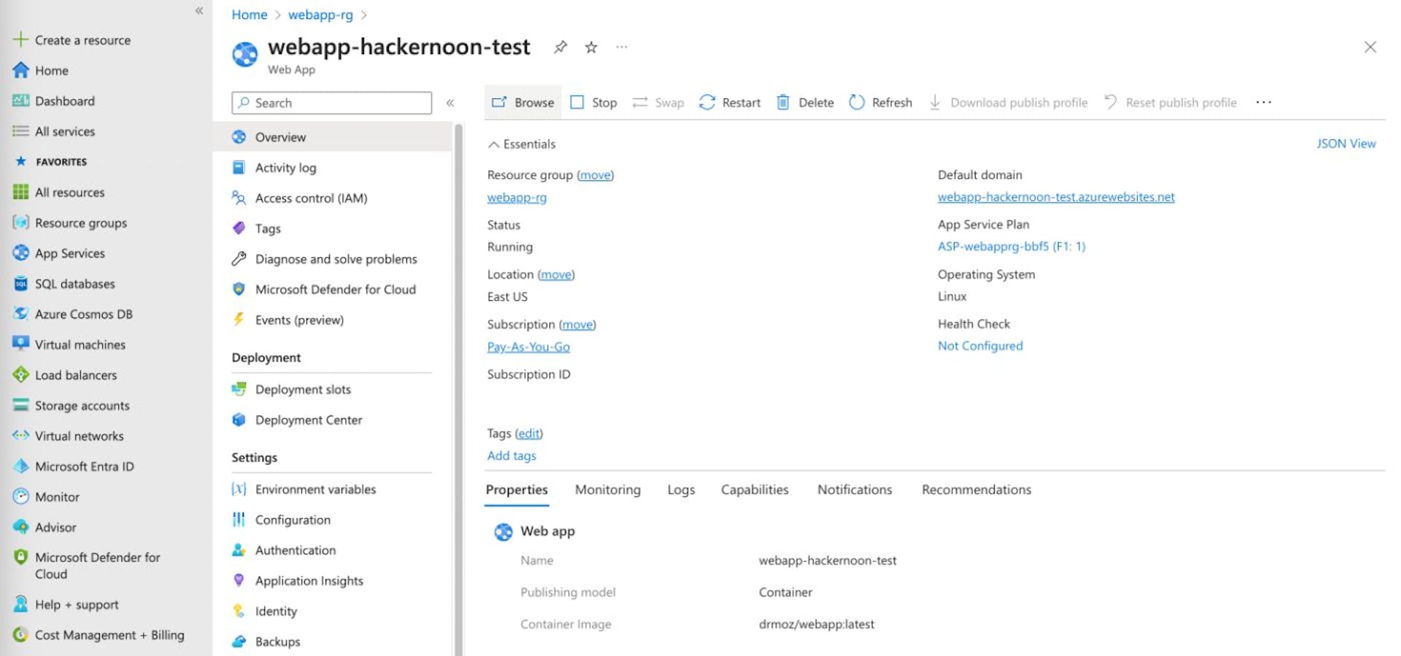Click the Restart icon for the web app
Image resolution: width=1401 pixels, height=656 pixels.
pos(707,102)
